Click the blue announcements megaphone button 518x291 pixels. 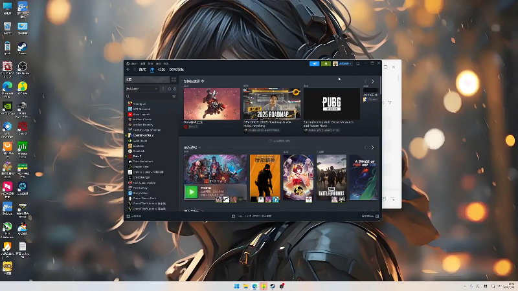pyautogui.click(x=314, y=63)
